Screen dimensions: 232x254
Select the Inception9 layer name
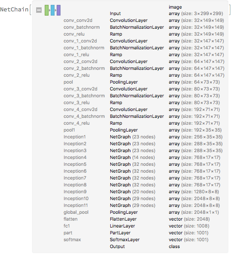coord(75,191)
